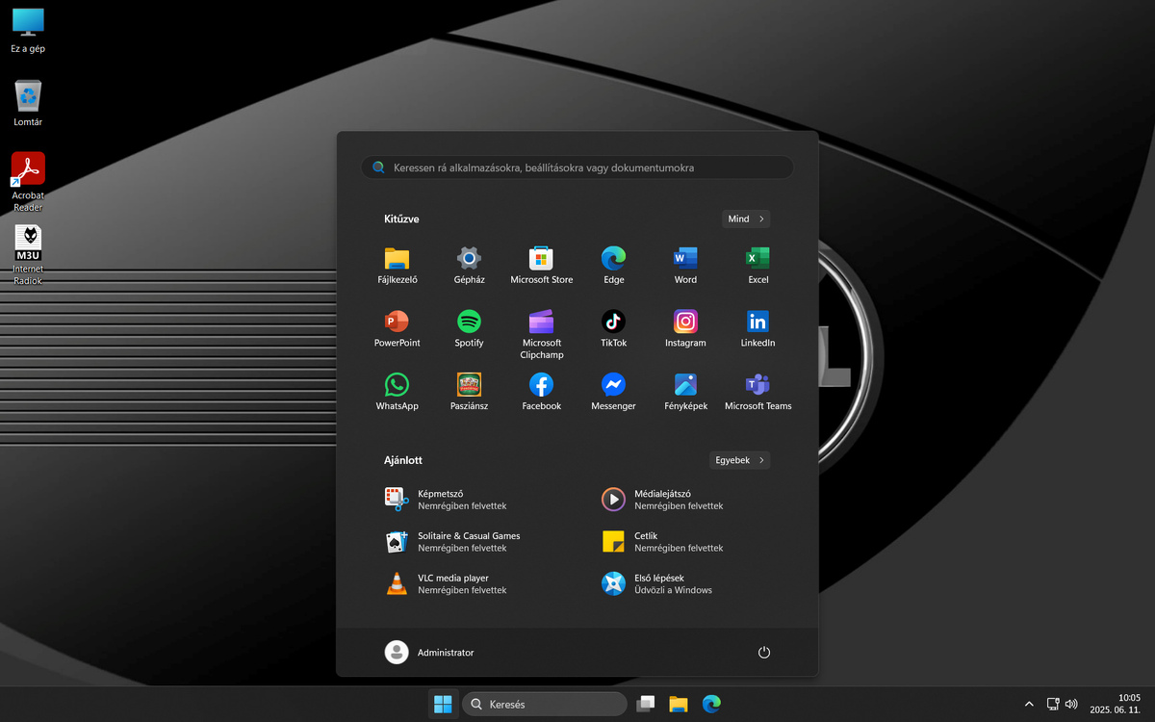Launch Word from pinned apps
Screen dimensions: 1155x722
(685, 266)
